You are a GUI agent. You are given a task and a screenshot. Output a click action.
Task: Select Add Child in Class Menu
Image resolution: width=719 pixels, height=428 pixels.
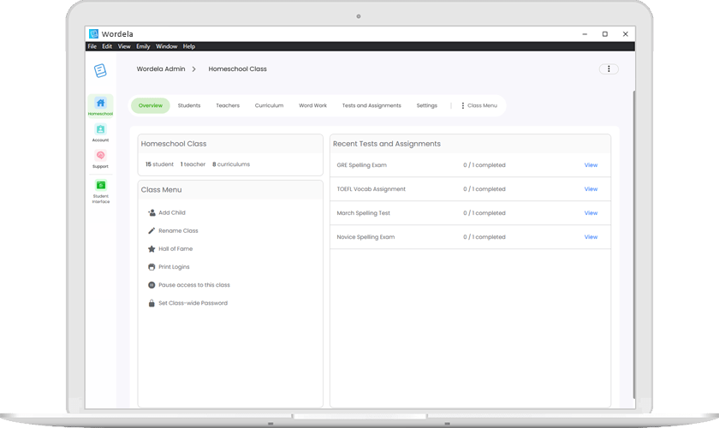pyautogui.click(x=172, y=212)
